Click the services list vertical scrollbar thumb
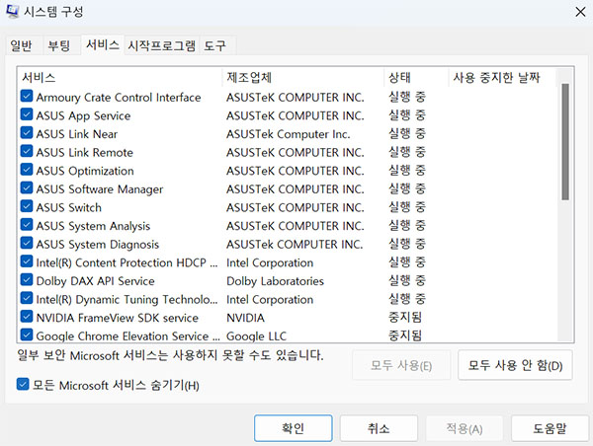593x446 pixels. (565, 142)
